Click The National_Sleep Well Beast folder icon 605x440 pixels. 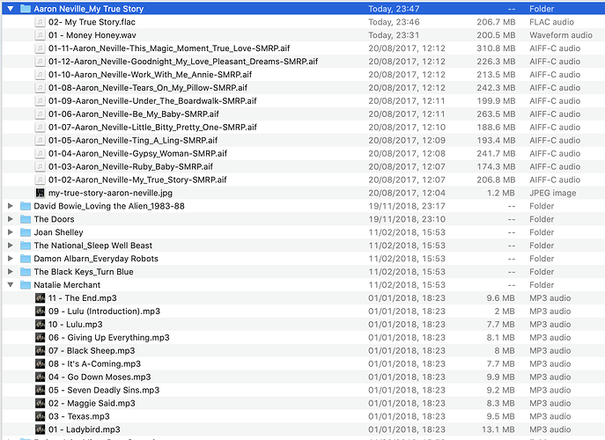(26, 246)
